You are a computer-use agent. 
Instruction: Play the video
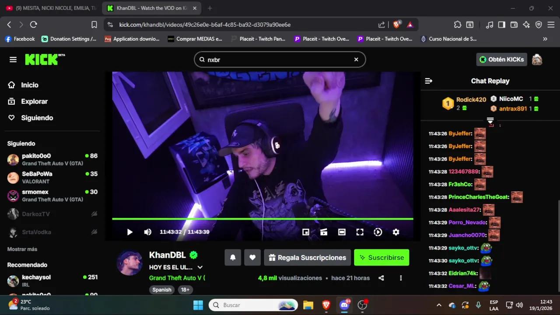pyautogui.click(x=129, y=232)
